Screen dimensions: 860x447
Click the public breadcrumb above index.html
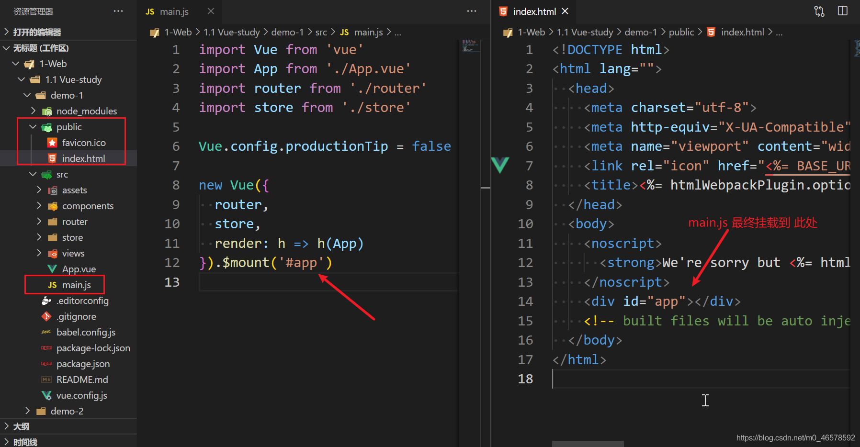click(x=681, y=32)
